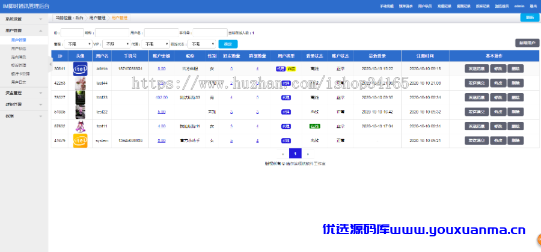Image resolution: width=541 pixels, height=252 pixels.
Task: Expand the 资金管理 sidebar section
Action: tap(24, 92)
